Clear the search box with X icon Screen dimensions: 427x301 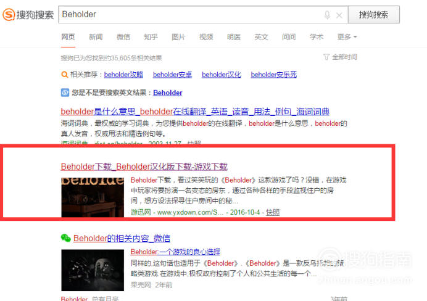coord(339,15)
